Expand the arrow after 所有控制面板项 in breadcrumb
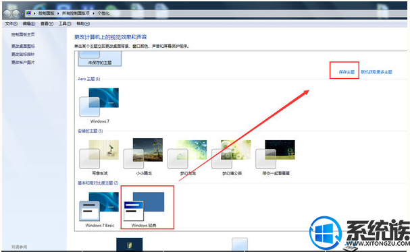 pos(93,13)
